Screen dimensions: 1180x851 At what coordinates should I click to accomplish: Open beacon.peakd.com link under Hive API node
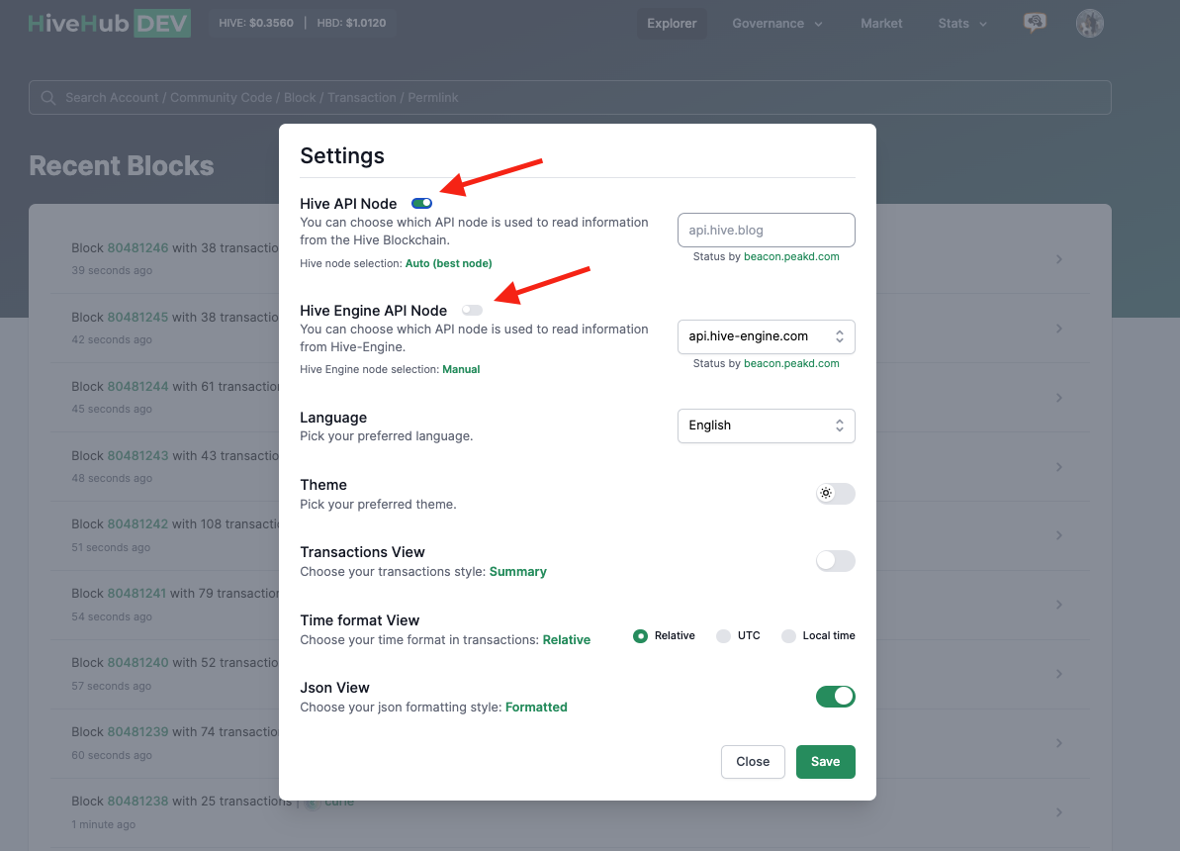click(x=791, y=257)
